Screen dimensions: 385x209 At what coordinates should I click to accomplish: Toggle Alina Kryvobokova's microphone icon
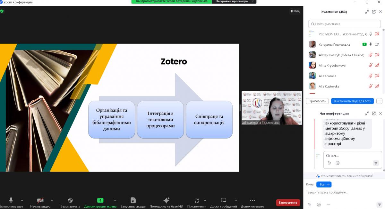click(x=371, y=65)
